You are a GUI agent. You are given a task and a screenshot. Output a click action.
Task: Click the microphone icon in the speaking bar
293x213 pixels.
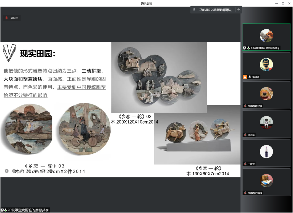[x=194, y=10]
